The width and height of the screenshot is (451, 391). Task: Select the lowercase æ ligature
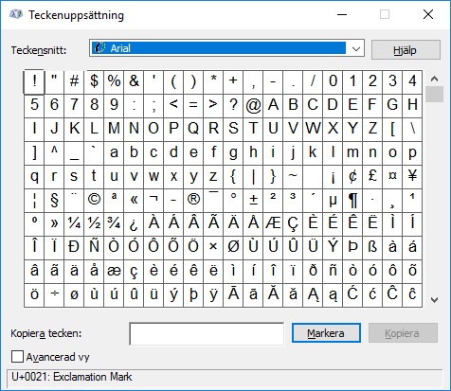[x=114, y=272]
